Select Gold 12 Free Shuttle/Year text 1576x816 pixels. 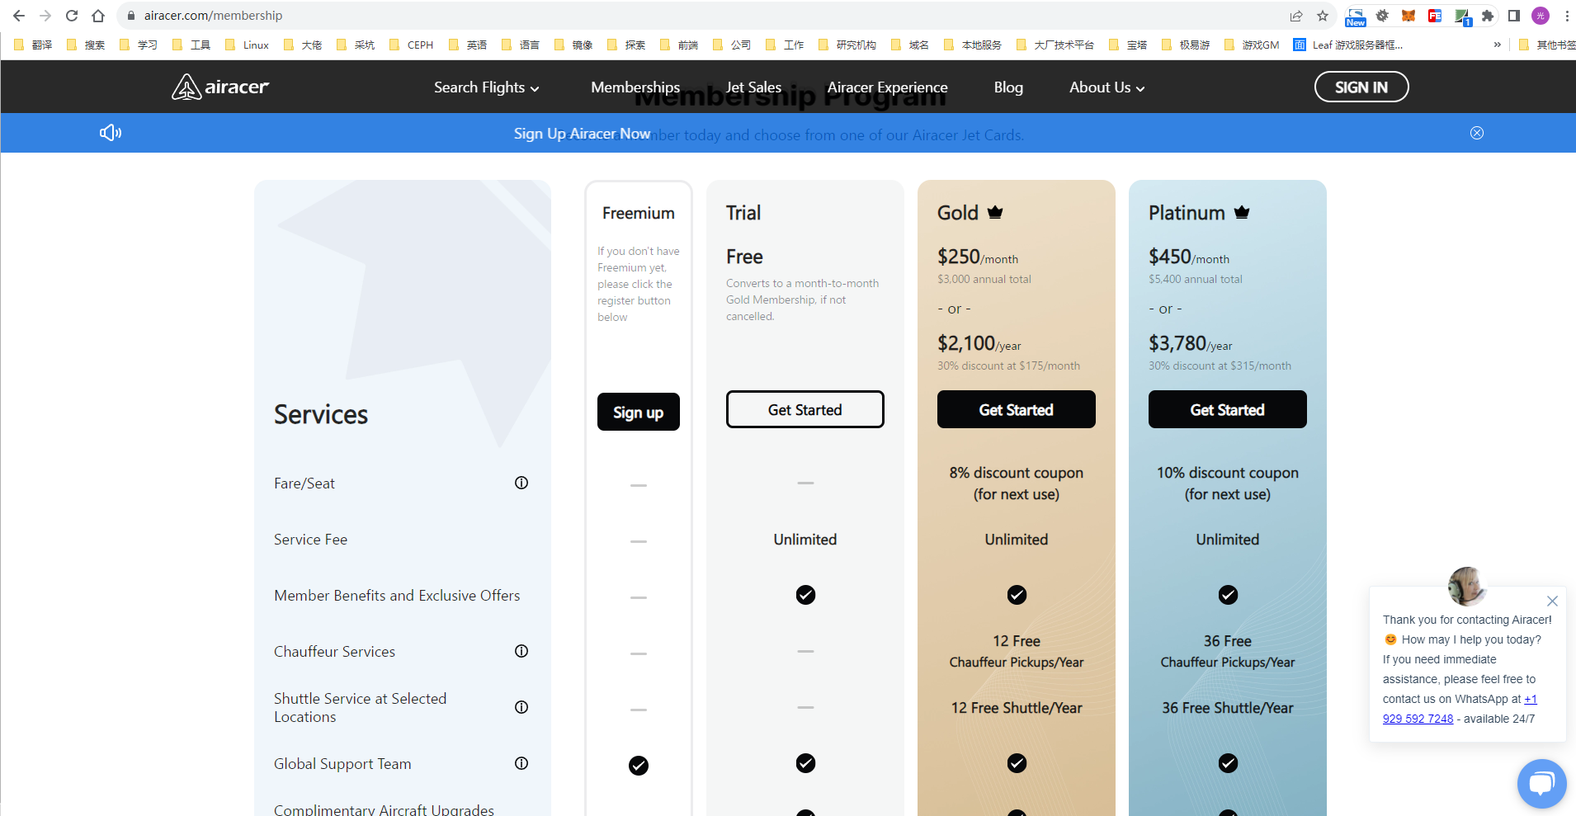point(1017,708)
